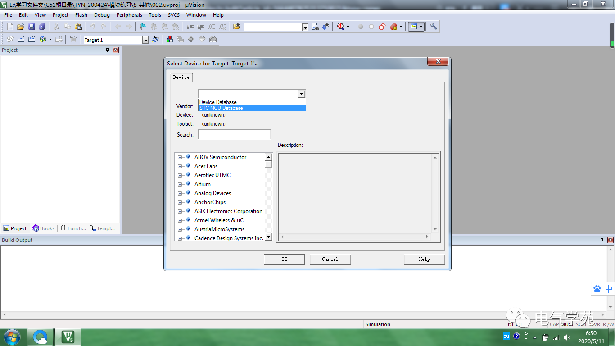This screenshot has width=615, height=346.
Task: Click the Translate current file icon
Action: pyautogui.click(x=10, y=39)
